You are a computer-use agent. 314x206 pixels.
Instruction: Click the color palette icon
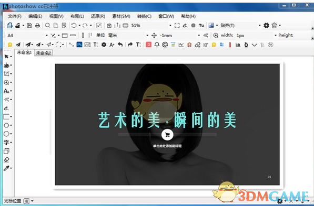pos(165,45)
